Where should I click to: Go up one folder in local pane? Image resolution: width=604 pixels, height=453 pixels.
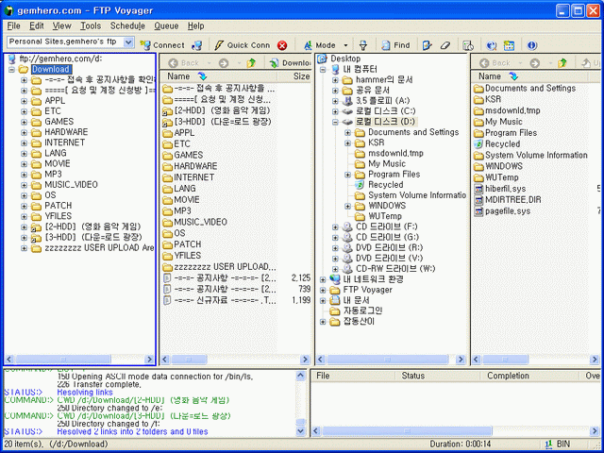pyautogui.click(x=562, y=63)
